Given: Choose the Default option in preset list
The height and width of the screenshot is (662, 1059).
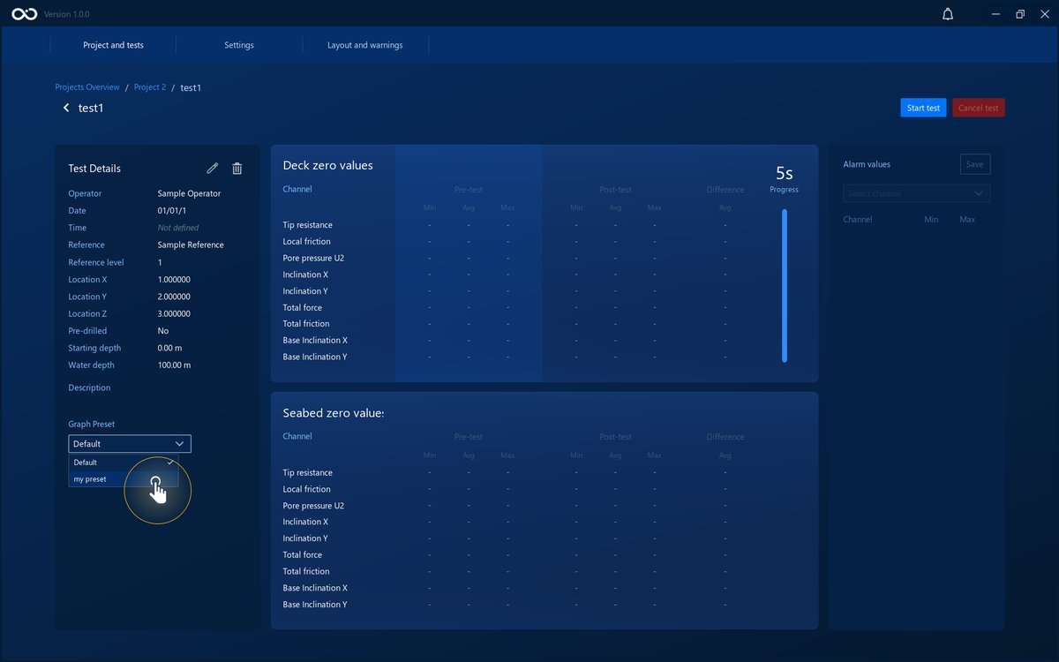Looking at the screenshot, I should [x=124, y=463].
